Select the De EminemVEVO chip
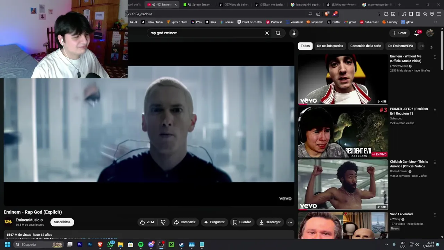 [401, 46]
